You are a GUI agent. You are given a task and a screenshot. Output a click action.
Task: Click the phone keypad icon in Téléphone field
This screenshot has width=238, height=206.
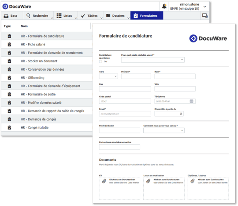(x=191, y=101)
